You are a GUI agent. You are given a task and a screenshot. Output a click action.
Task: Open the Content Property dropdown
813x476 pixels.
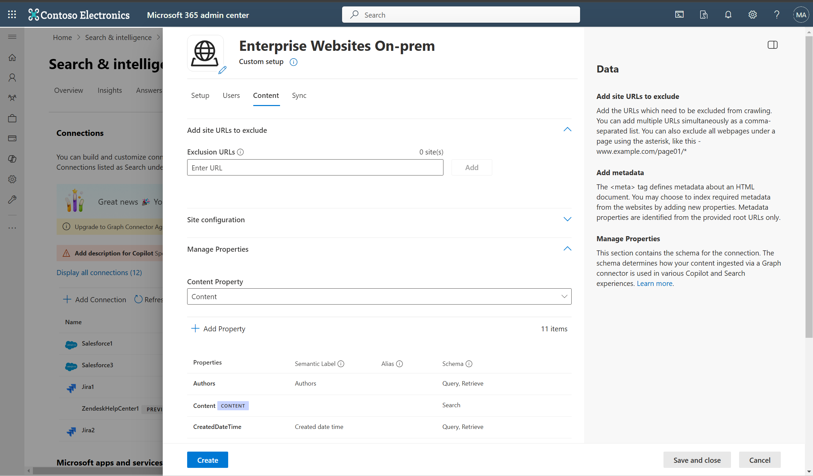(x=564, y=296)
